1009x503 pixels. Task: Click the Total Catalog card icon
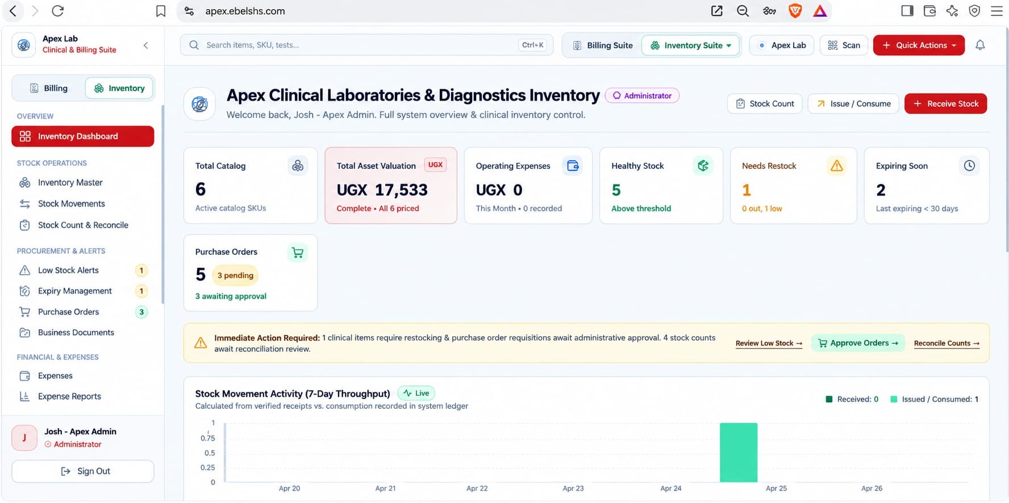(x=298, y=166)
